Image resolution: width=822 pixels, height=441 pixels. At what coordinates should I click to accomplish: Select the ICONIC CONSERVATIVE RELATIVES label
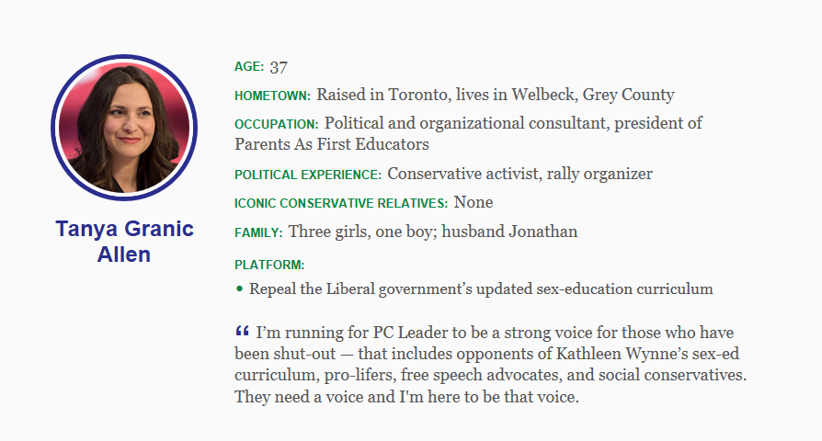(341, 203)
